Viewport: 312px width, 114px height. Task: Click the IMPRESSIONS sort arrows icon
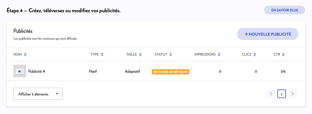(219, 54)
